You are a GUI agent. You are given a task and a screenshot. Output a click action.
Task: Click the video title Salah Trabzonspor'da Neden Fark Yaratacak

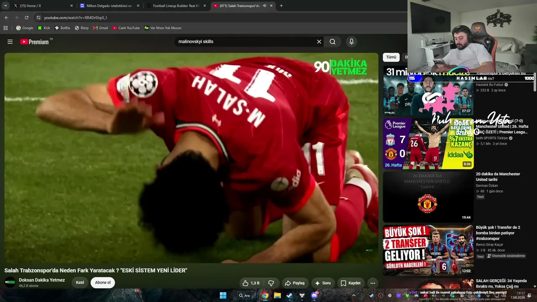pyautogui.click(x=96, y=271)
